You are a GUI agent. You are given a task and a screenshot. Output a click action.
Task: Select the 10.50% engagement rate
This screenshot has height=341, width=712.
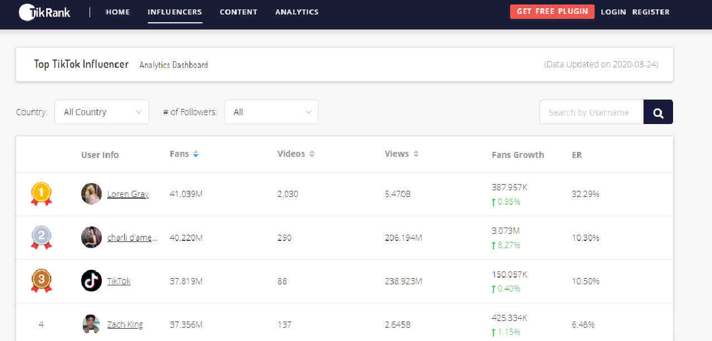pyautogui.click(x=586, y=281)
